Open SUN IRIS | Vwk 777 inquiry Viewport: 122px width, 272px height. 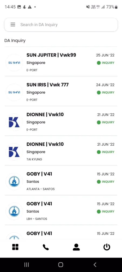coord(61,91)
